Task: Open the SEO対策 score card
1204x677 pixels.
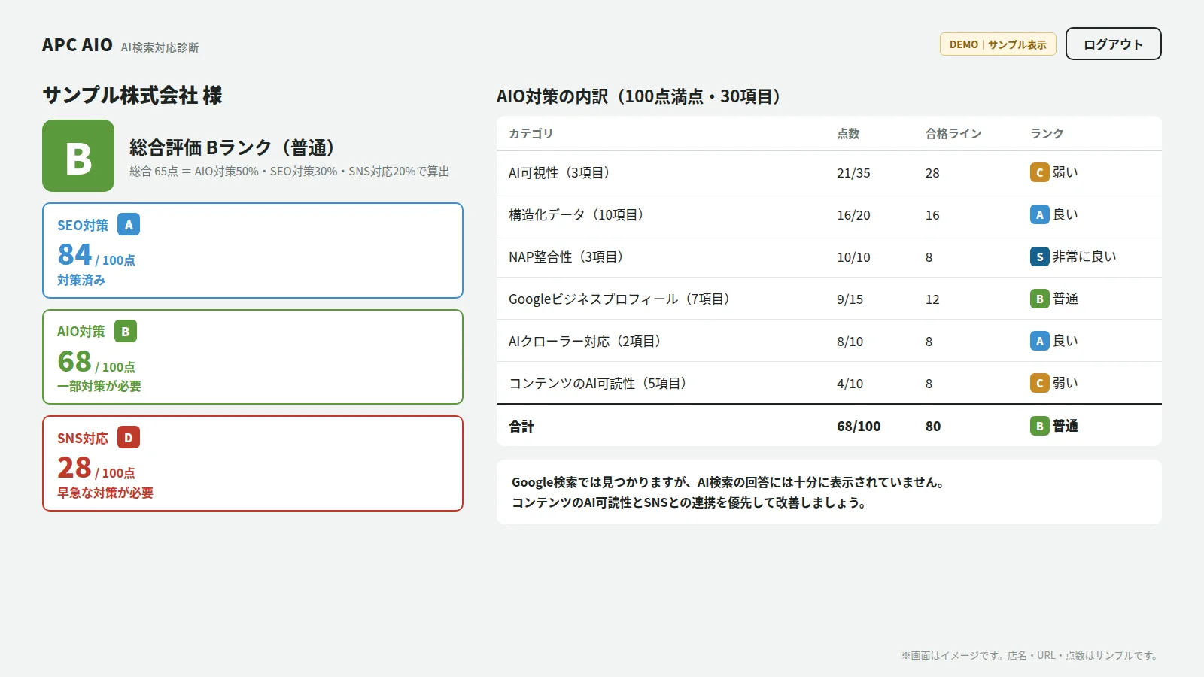Action: coord(253,250)
